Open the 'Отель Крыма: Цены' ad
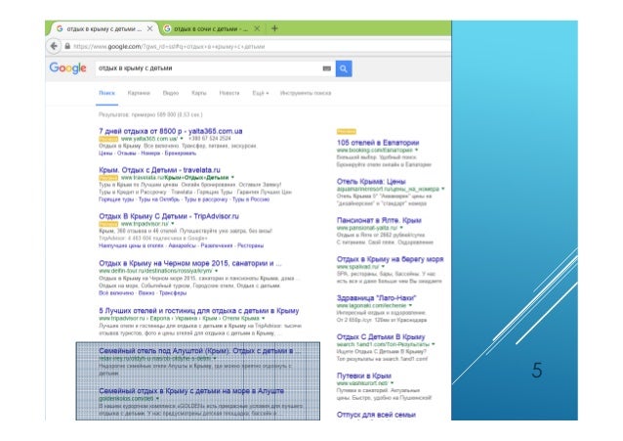This screenshot has height=441, width=623. 371,182
